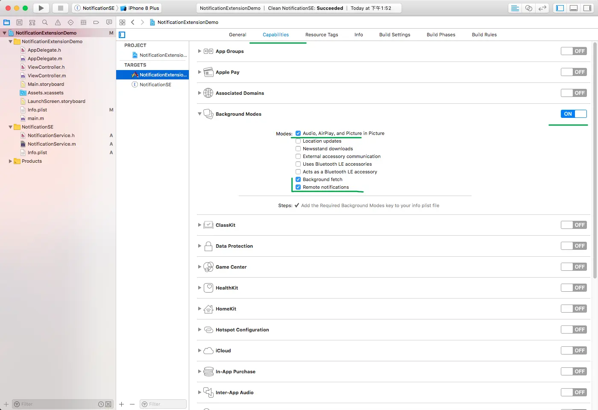Viewport: 598px width, 410px height.
Task: Add a new file in navigator
Action: coord(6,404)
